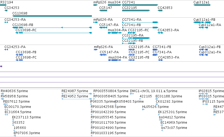
Task: Select the Cyp312a1 gene label
Action: pos(201,2)
